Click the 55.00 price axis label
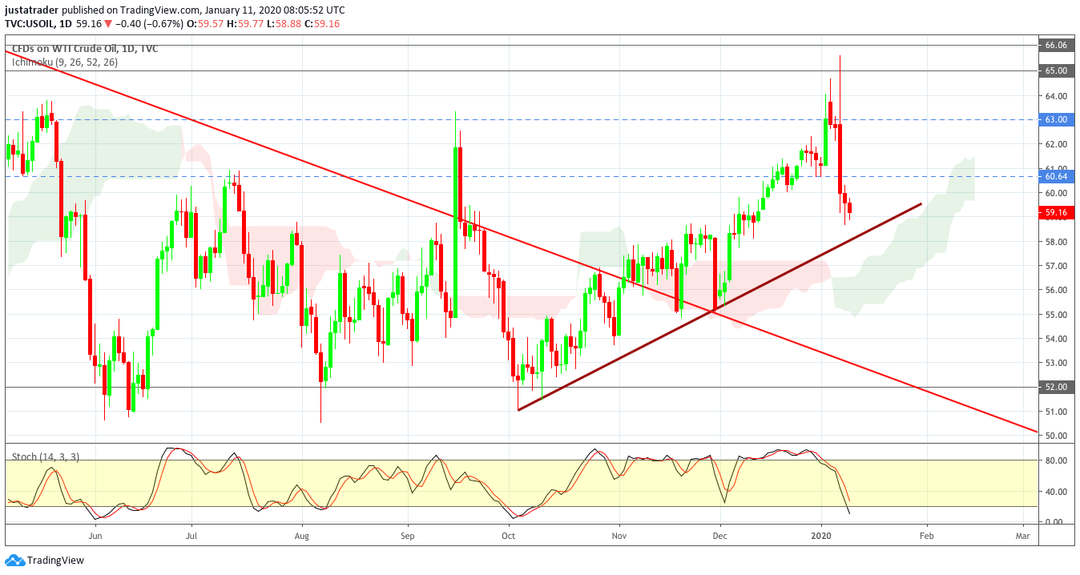 [x=1057, y=315]
